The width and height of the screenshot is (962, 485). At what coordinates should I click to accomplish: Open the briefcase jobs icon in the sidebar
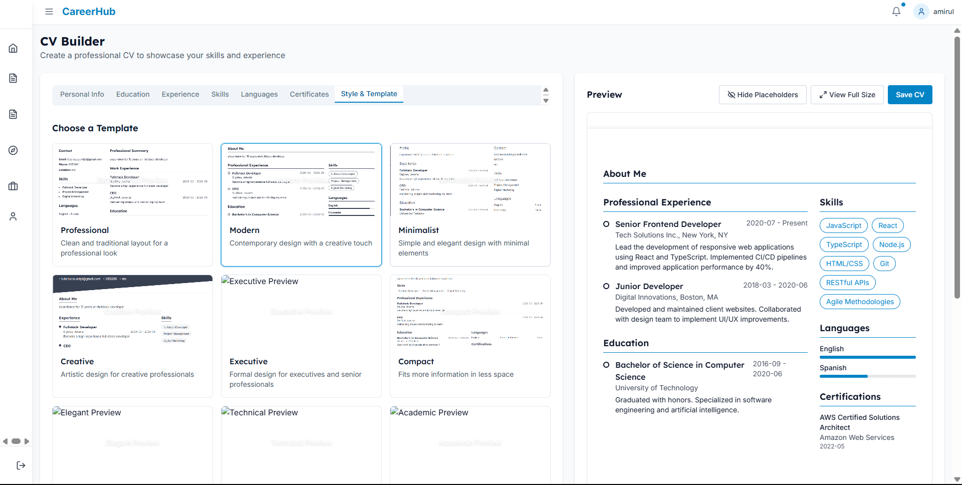[13, 186]
